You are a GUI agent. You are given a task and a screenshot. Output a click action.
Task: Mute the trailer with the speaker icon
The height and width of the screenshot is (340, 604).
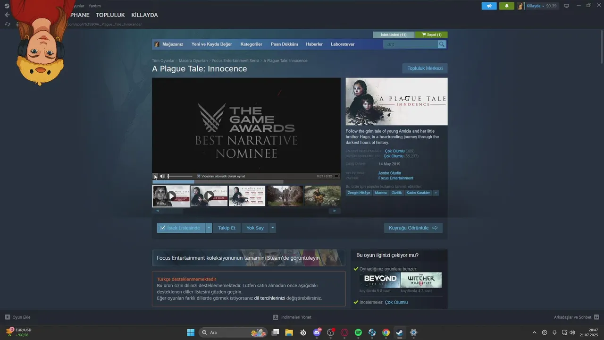point(162,176)
